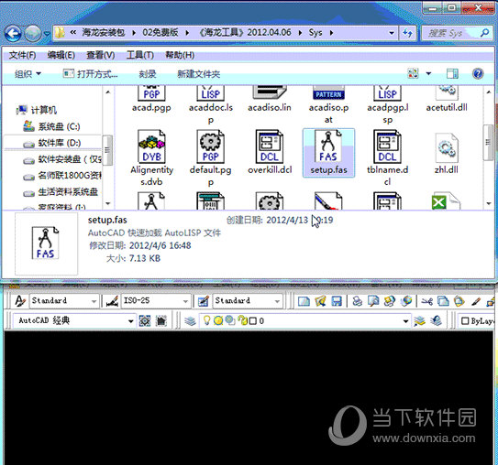This screenshot has width=498, height=465.
Task: Click the New drawing icon in AutoCAD
Action: point(304,301)
